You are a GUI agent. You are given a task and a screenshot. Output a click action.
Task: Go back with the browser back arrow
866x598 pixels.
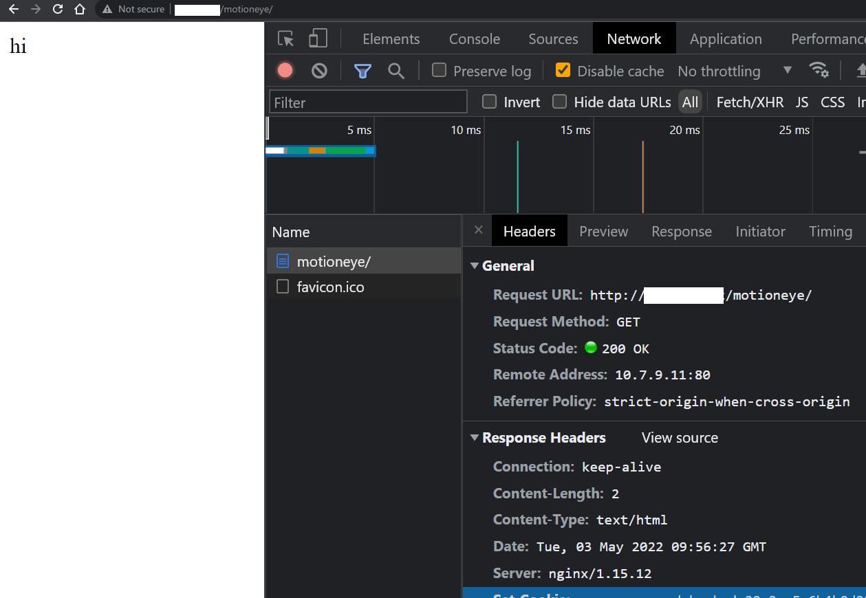(x=14, y=9)
